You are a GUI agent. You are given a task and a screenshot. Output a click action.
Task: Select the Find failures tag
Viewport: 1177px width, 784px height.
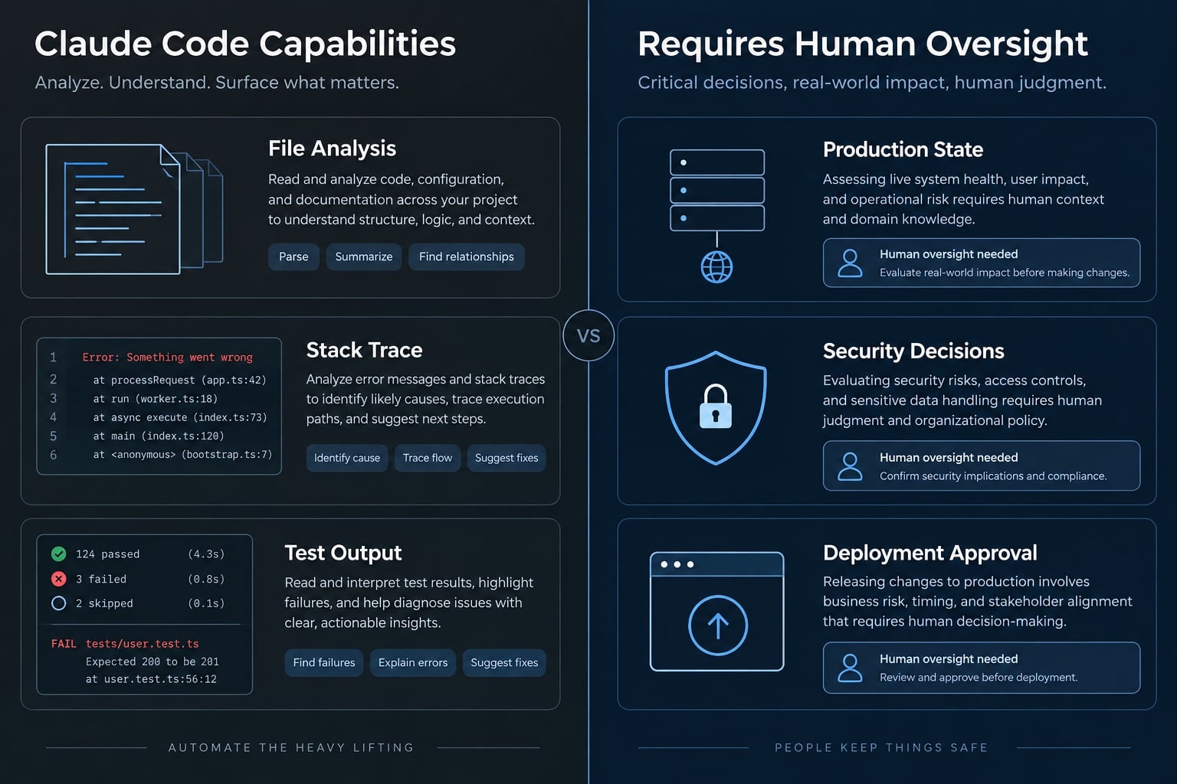click(x=324, y=662)
